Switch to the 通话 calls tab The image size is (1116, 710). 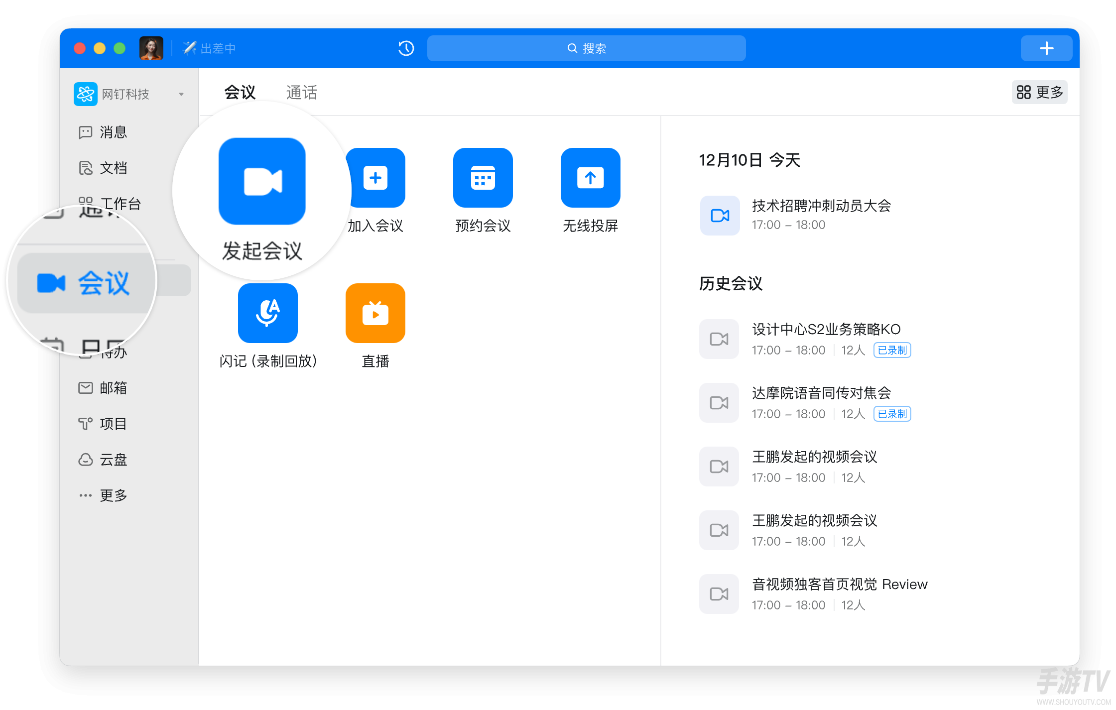coord(302,92)
